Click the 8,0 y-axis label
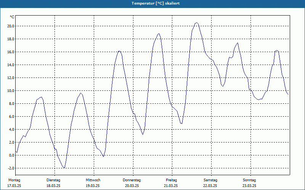 tap(11, 103)
